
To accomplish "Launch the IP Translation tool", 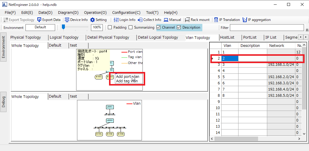I will point(216,20).
